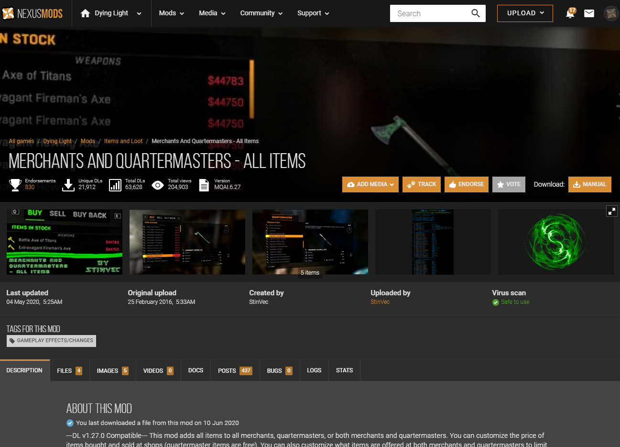Select GAMEPLAY EFFECTS/CHANGES tag

point(51,341)
